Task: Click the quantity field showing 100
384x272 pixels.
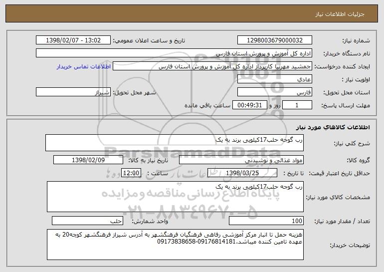Action: pyautogui.click(x=266, y=221)
